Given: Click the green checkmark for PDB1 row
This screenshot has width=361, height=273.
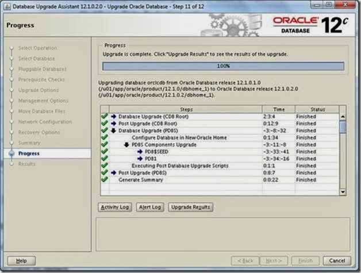Looking at the screenshot, I should click(x=105, y=159).
